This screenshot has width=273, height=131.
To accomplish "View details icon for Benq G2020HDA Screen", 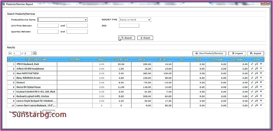I will pyautogui.click(x=256, y=78).
